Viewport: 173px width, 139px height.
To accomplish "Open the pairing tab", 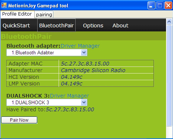I will 44,15.
